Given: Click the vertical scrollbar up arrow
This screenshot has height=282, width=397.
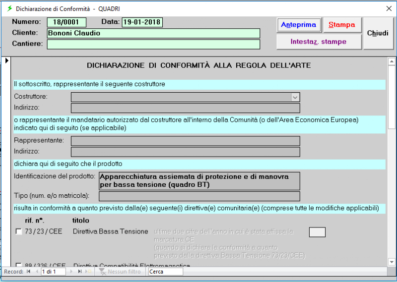Looking at the screenshot, I should tap(392, 61).
